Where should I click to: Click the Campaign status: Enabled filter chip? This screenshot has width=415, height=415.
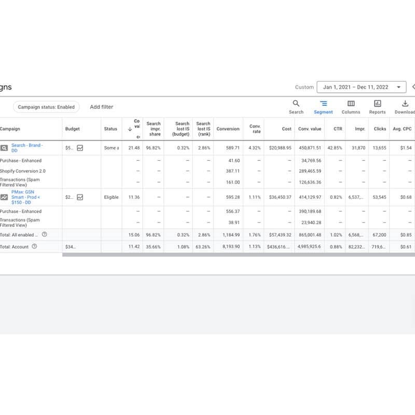46,107
